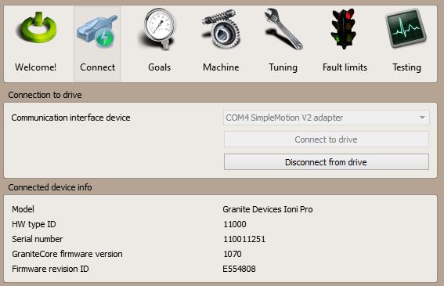This screenshot has width=444, height=286.
Task: Open the Machine gear icon
Action: tap(221, 29)
